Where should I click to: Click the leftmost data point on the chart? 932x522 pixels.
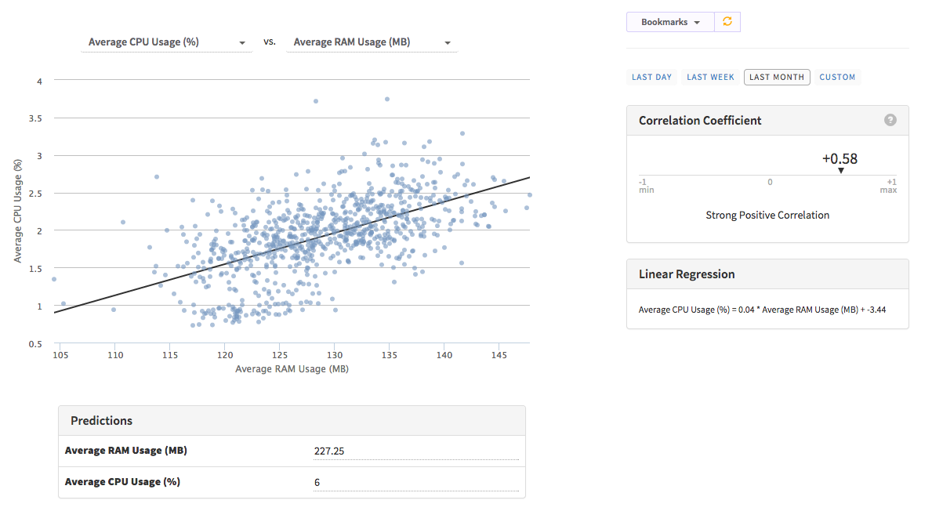pyautogui.click(x=54, y=279)
